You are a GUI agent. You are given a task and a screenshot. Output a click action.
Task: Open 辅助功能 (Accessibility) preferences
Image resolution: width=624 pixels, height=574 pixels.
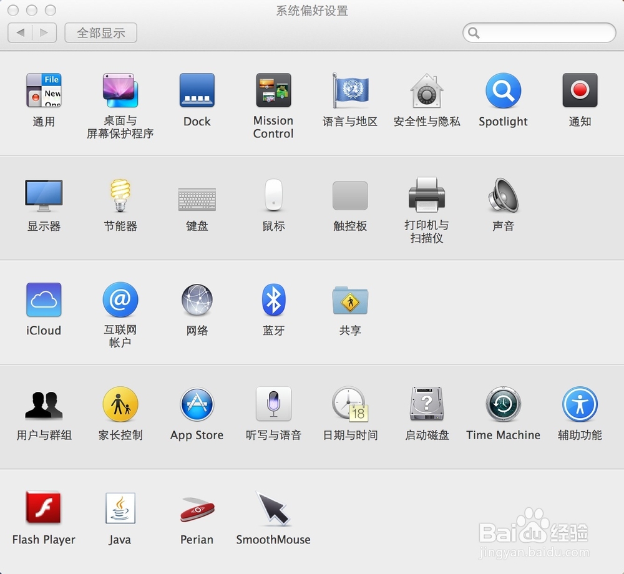(x=580, y=404)
